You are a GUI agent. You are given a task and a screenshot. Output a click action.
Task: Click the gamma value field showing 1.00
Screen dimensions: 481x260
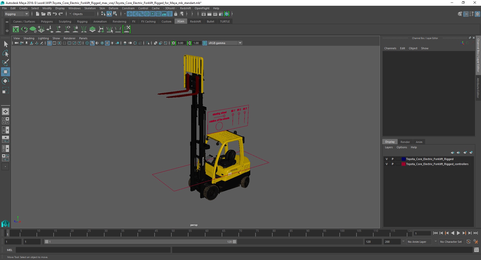point(196,43)
